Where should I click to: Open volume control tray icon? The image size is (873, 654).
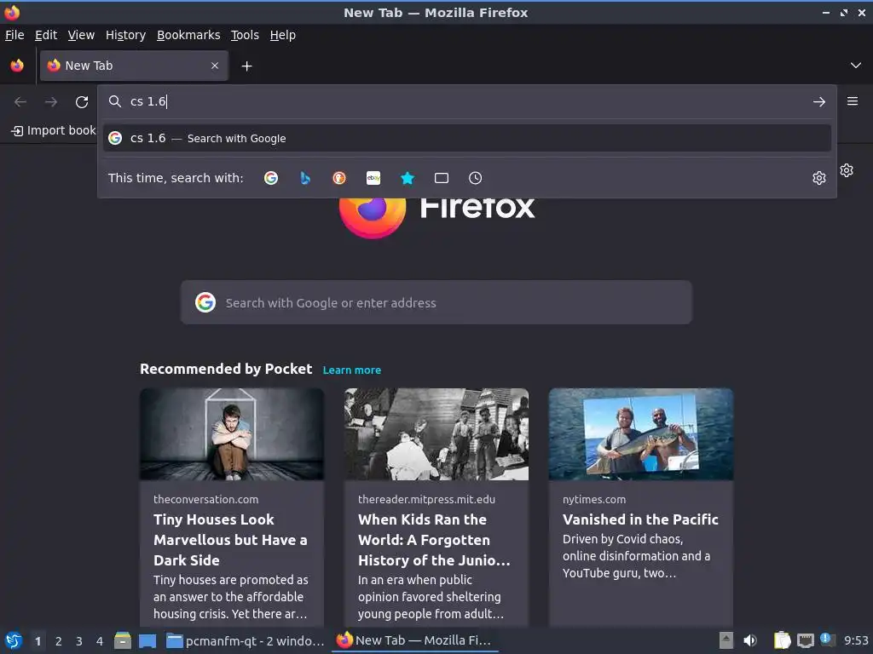(750, 640)
